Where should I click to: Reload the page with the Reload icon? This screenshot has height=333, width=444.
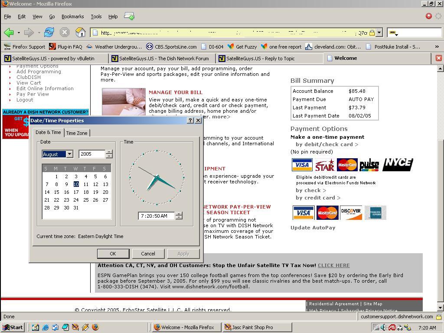point(49,32)
